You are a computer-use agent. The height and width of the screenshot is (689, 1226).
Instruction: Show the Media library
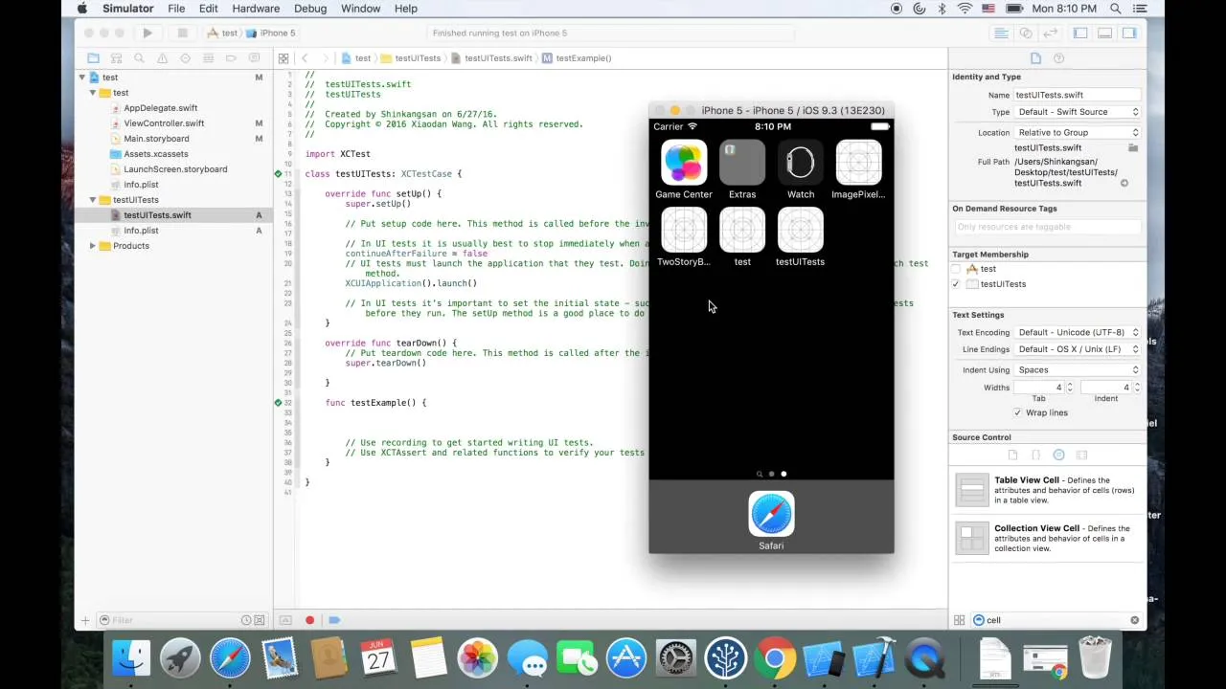[1081, 456]
